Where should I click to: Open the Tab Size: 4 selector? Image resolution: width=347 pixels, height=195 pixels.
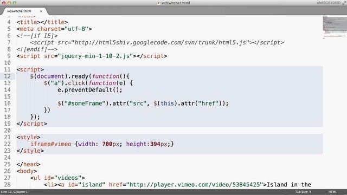pyautogui.click(x=303, y=192)
